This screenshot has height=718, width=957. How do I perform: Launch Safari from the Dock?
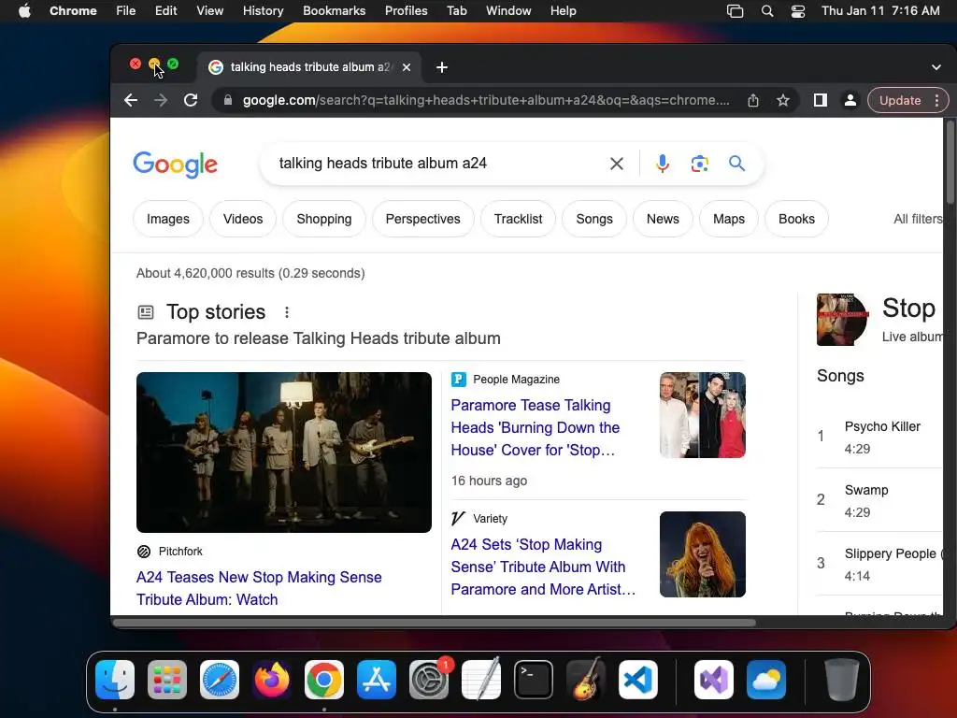(x=220, y=680)
